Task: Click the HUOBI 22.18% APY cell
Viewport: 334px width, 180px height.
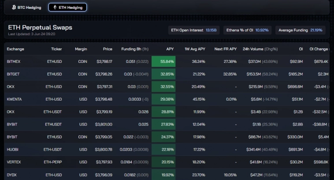Action: (163, 149)
